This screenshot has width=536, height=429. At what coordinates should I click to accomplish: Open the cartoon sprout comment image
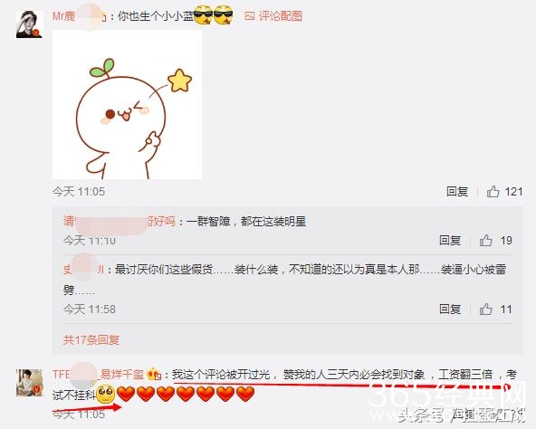click(x=127, y=105)
